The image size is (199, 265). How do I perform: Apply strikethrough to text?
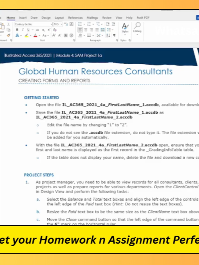(38, 30)
